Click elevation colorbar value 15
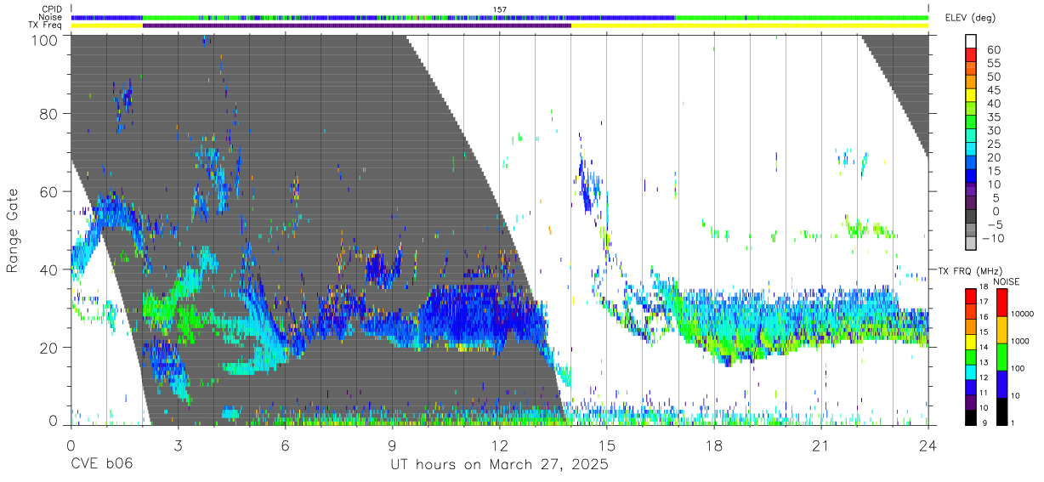The height and width of the screenshot is (482, 1044). click(996, 171)
